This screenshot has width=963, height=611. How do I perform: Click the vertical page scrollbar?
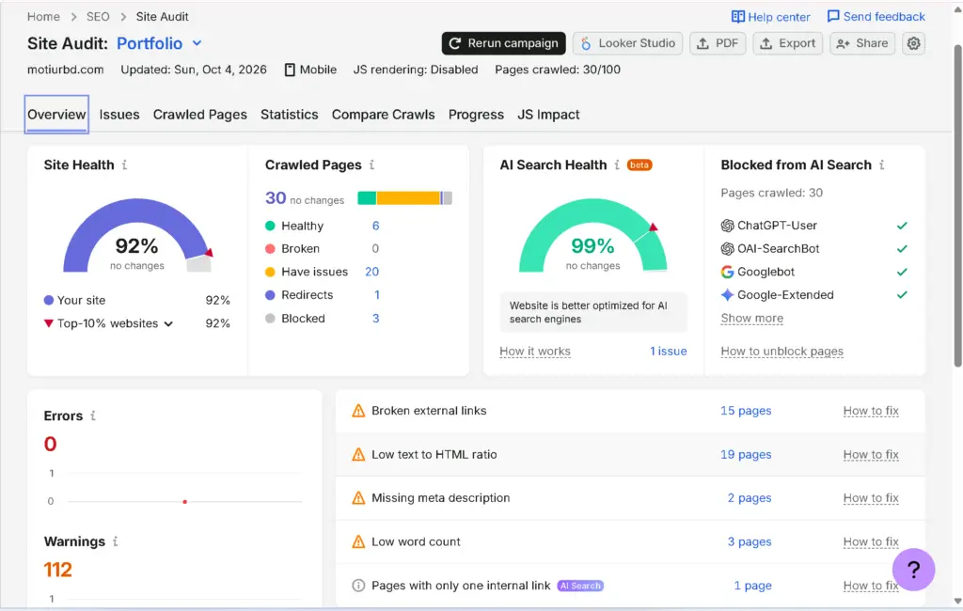pyautogui.click(x=957, y=206)
